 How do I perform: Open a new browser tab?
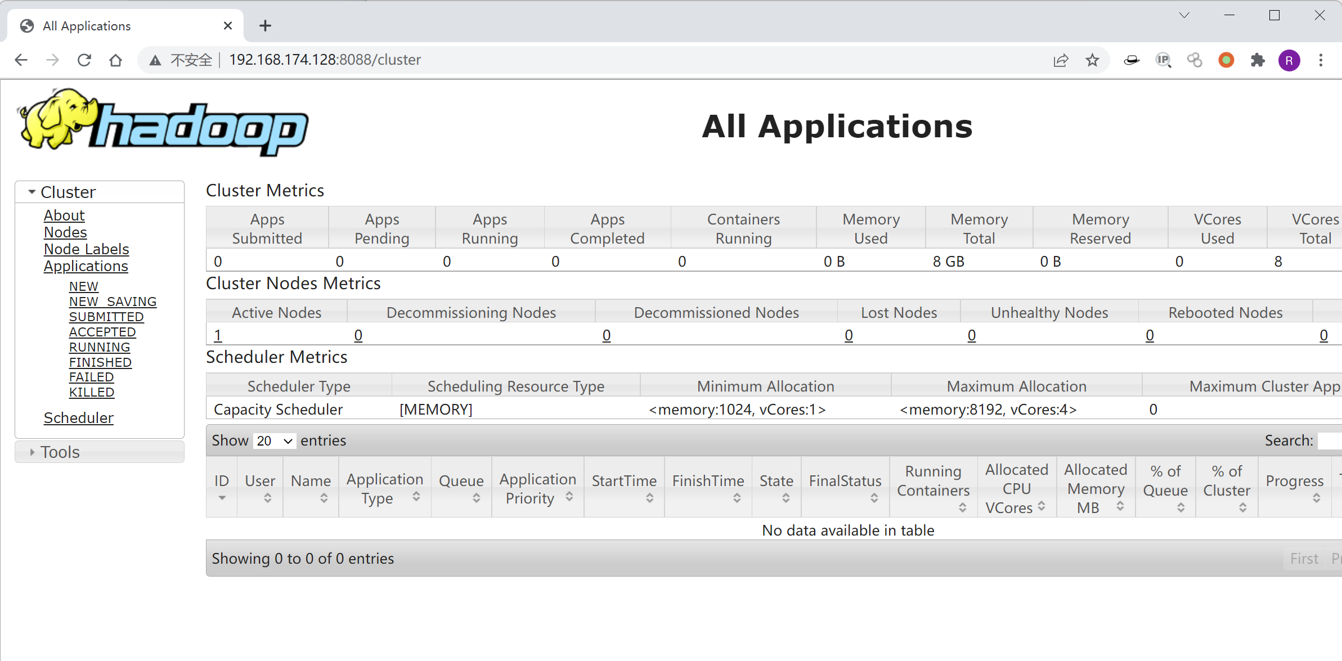(265, 26)
